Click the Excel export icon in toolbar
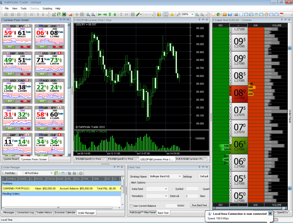Image resolution: width=293 pixels, height=223 pixels. point(64,14)
